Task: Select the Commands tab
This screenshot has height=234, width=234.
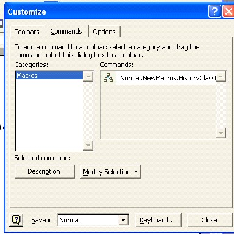Action: [x=66, y=31]
